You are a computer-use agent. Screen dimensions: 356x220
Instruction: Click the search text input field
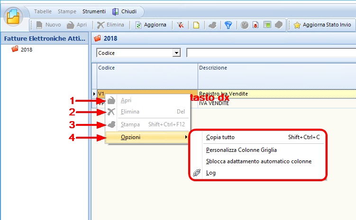point(270,53)
